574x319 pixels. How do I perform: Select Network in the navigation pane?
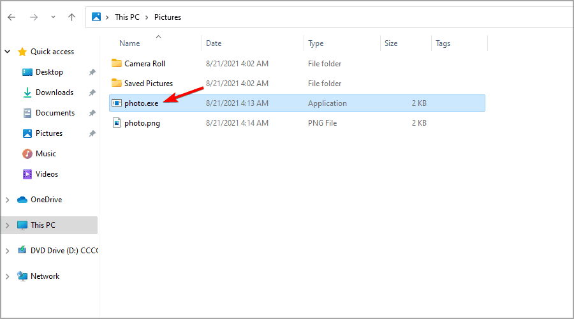(x=45, y=276)
